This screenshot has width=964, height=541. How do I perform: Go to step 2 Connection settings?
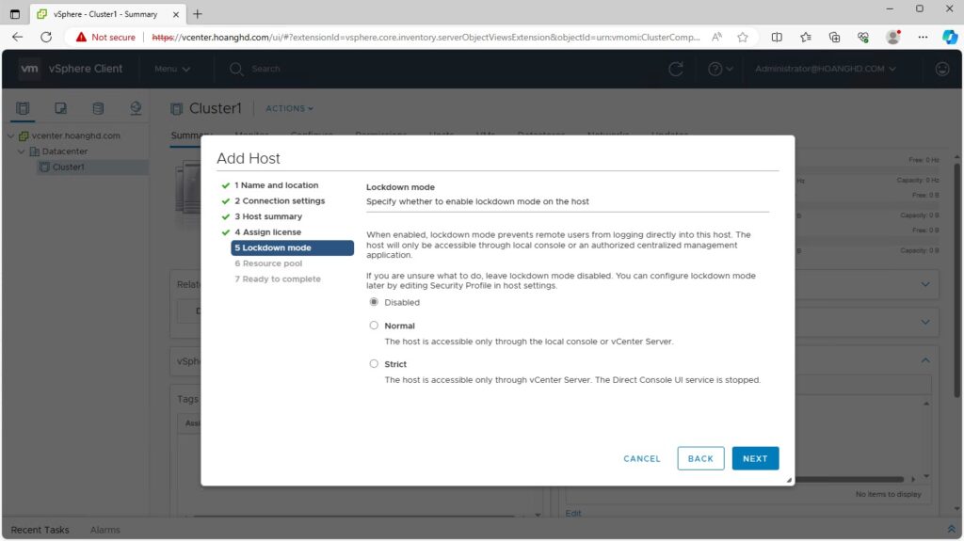pos(280,201)
